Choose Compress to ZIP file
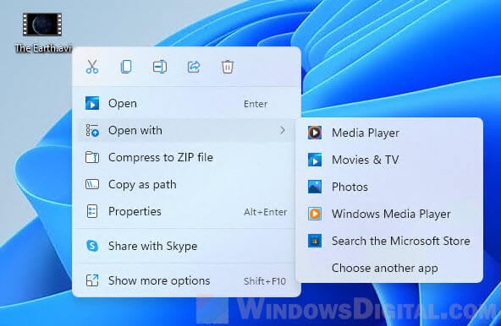 (x=186, y=157)
